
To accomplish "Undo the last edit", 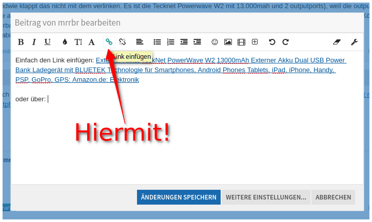I will point(272,42).
